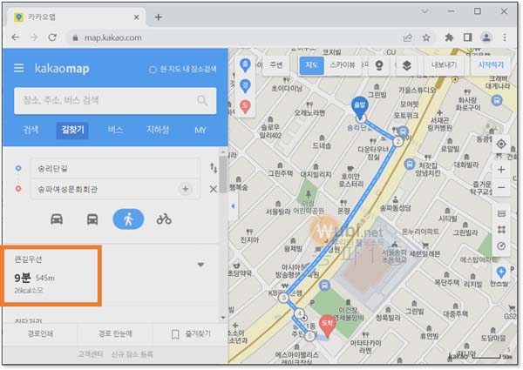This screenshot has height=370, width=523.
Task: Click 경로인쇄 print route button
Action: tap(40, 333)
